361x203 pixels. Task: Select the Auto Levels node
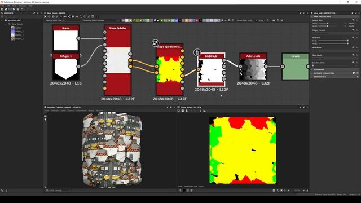point(253,67)
